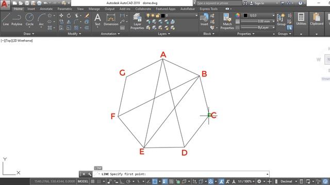Click the color wheel object color icon
The width and height of the screenshot is (330, 185).
click(237, 15)
